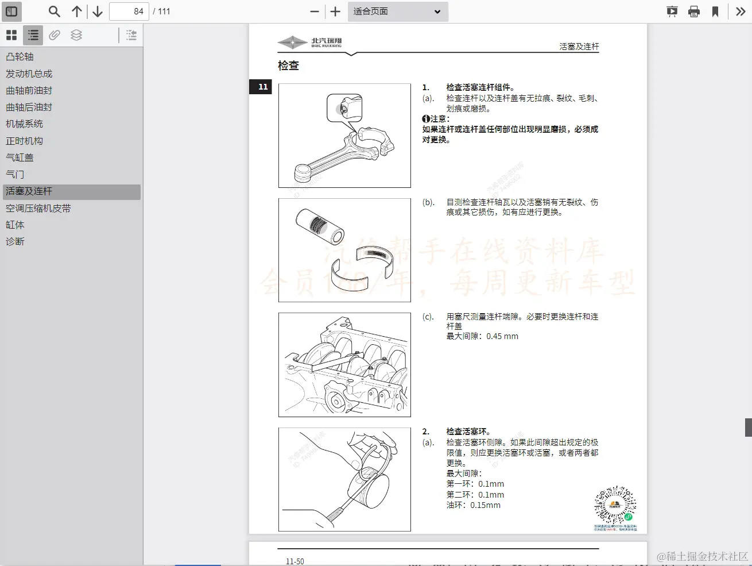Collapse the secondary toolbar chevron
752x566 pixels.
(x=741, y=11)
